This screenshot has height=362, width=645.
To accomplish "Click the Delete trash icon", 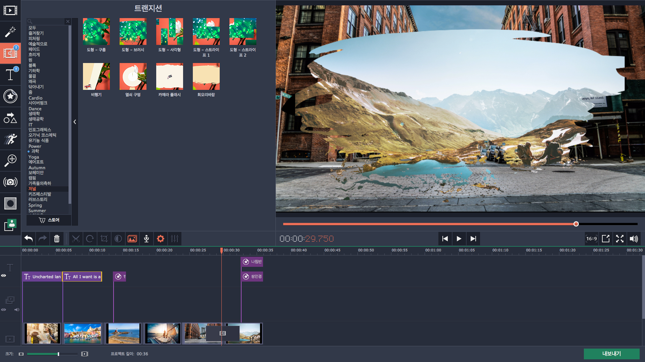I will click(x=57, y=239).
